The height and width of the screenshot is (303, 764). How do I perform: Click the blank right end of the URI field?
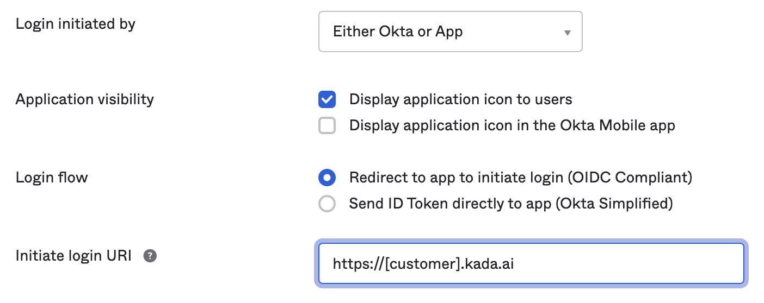coord(680,263)
